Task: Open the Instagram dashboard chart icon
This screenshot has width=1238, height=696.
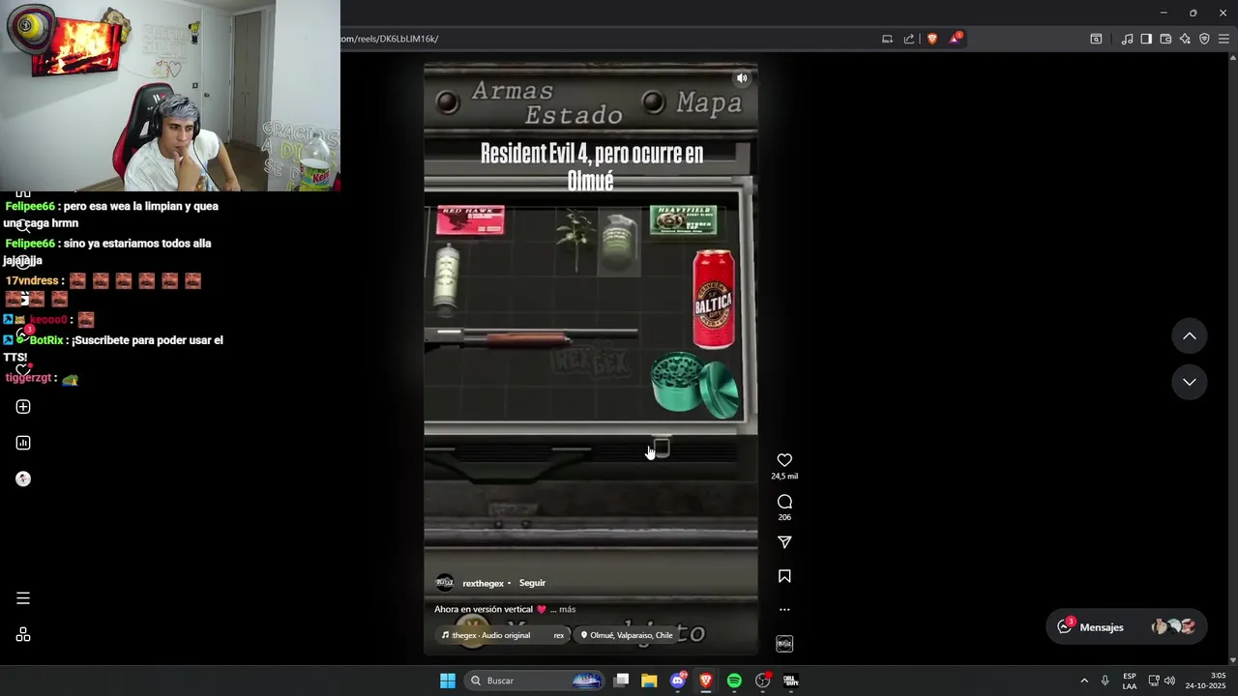Action: click(23, 443)
